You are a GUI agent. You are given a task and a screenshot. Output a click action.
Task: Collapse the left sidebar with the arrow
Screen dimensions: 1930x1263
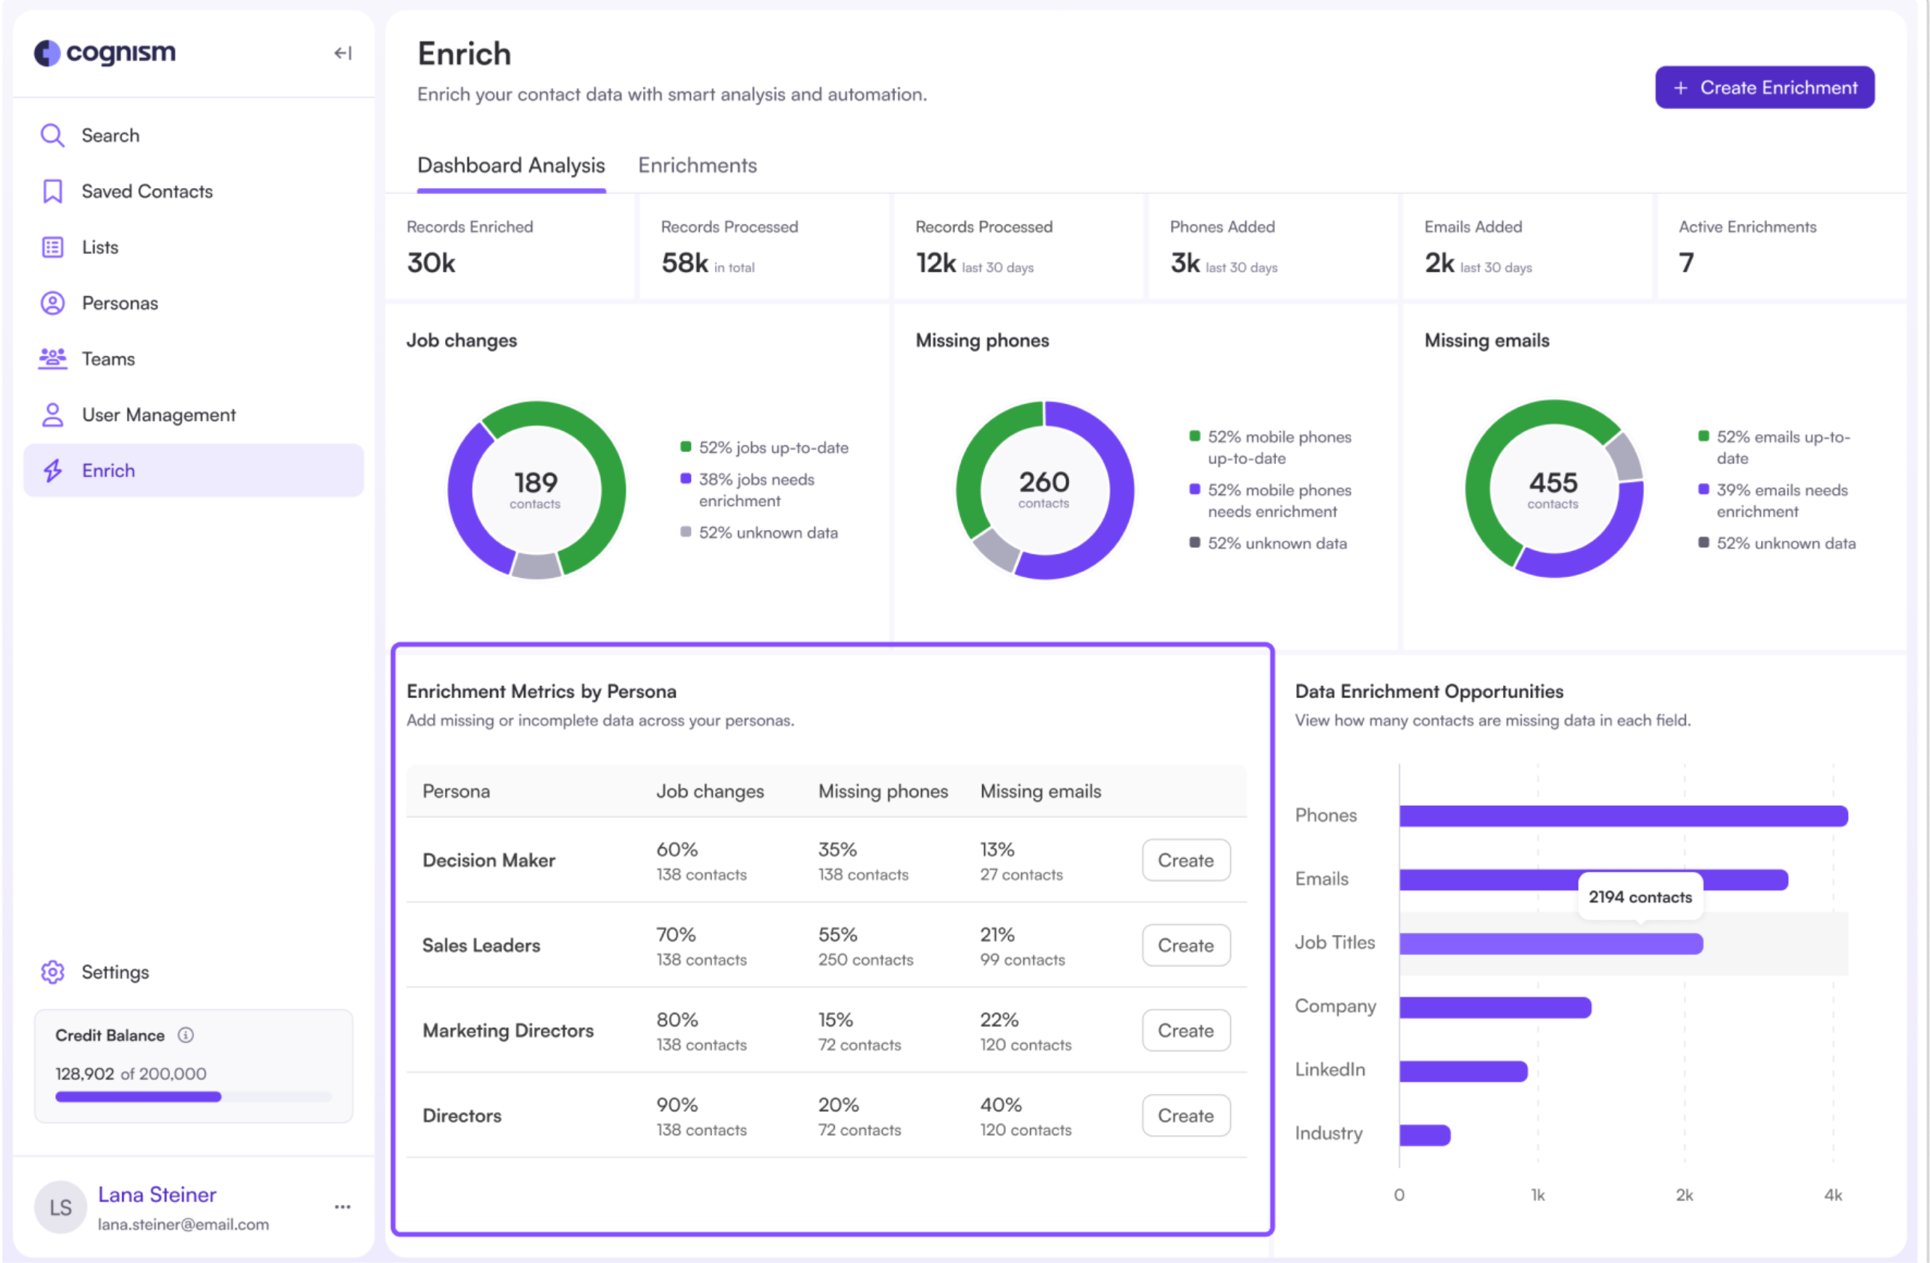tap(342, 53)
